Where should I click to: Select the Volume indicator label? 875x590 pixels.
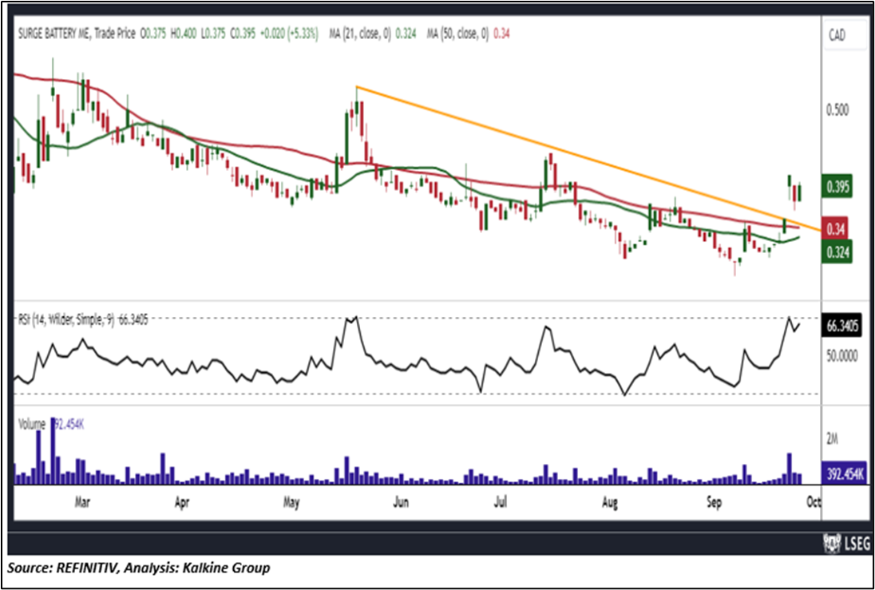[30, 425]
